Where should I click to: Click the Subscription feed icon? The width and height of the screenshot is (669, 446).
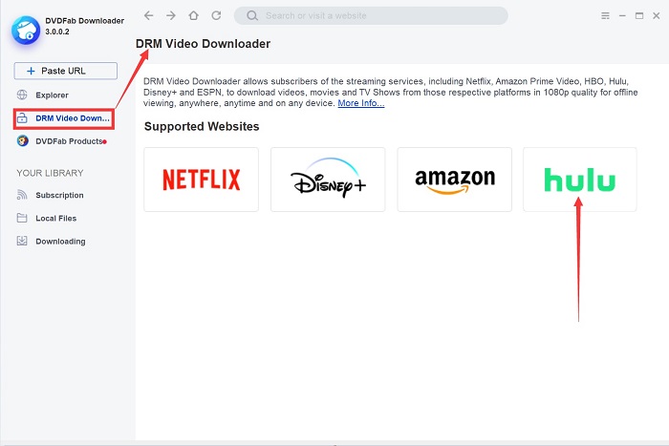22,195
